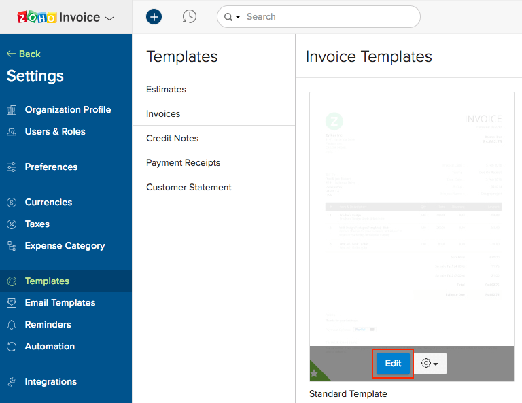Open the search type dropdown arrow

[238, 16]
